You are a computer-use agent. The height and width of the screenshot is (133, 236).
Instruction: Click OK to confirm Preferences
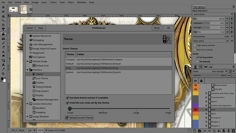point(168,28)
